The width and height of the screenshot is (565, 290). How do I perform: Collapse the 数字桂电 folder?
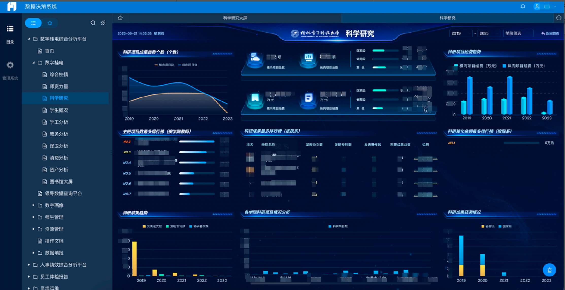pyautogui.click(x=34, y=63)
